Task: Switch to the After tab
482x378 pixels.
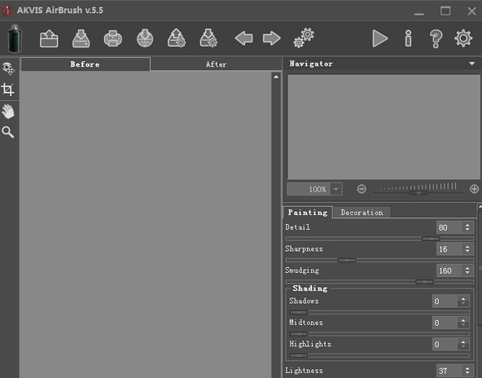Action: coord(216,64)
